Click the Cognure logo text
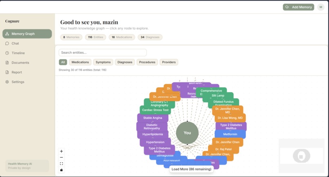The image size is (329, 177). coord(12,21)
